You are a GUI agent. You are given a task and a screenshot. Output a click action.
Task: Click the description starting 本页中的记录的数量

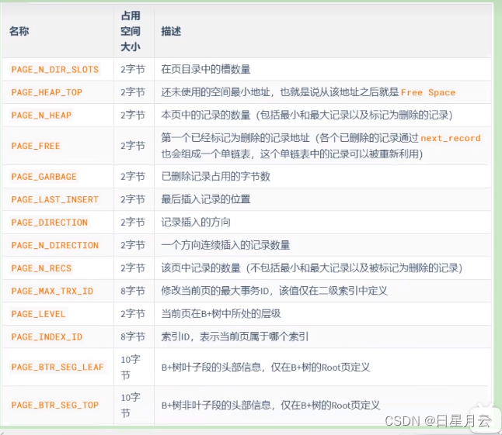point(307,115)
